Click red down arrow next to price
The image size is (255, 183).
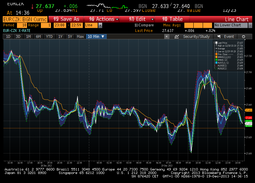tap(32, 6)
